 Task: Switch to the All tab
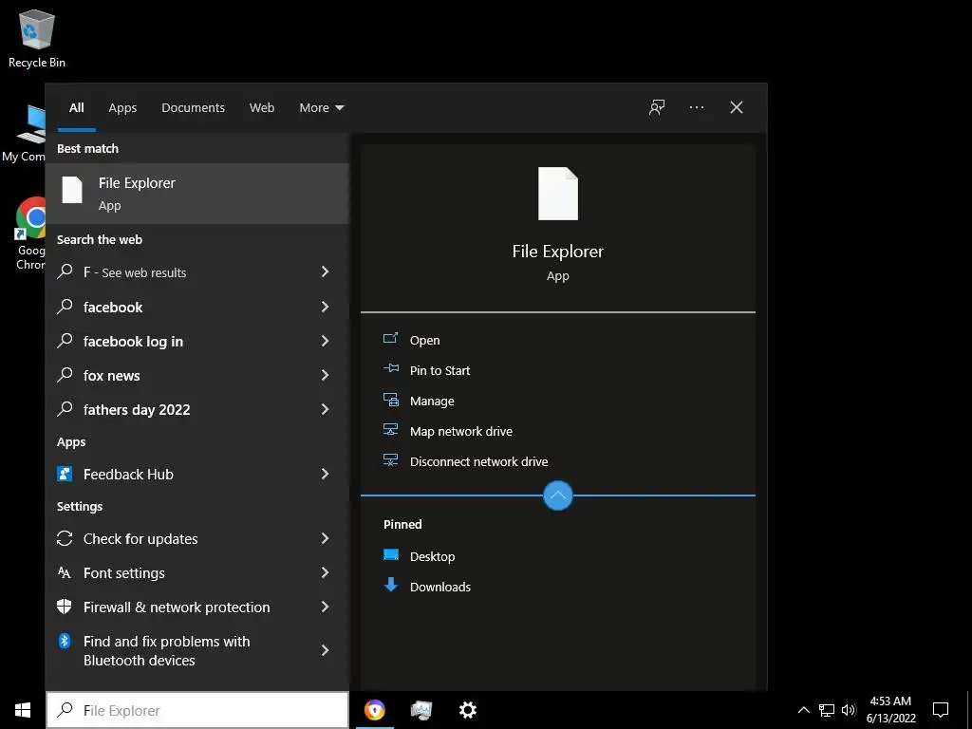[76, 107]
